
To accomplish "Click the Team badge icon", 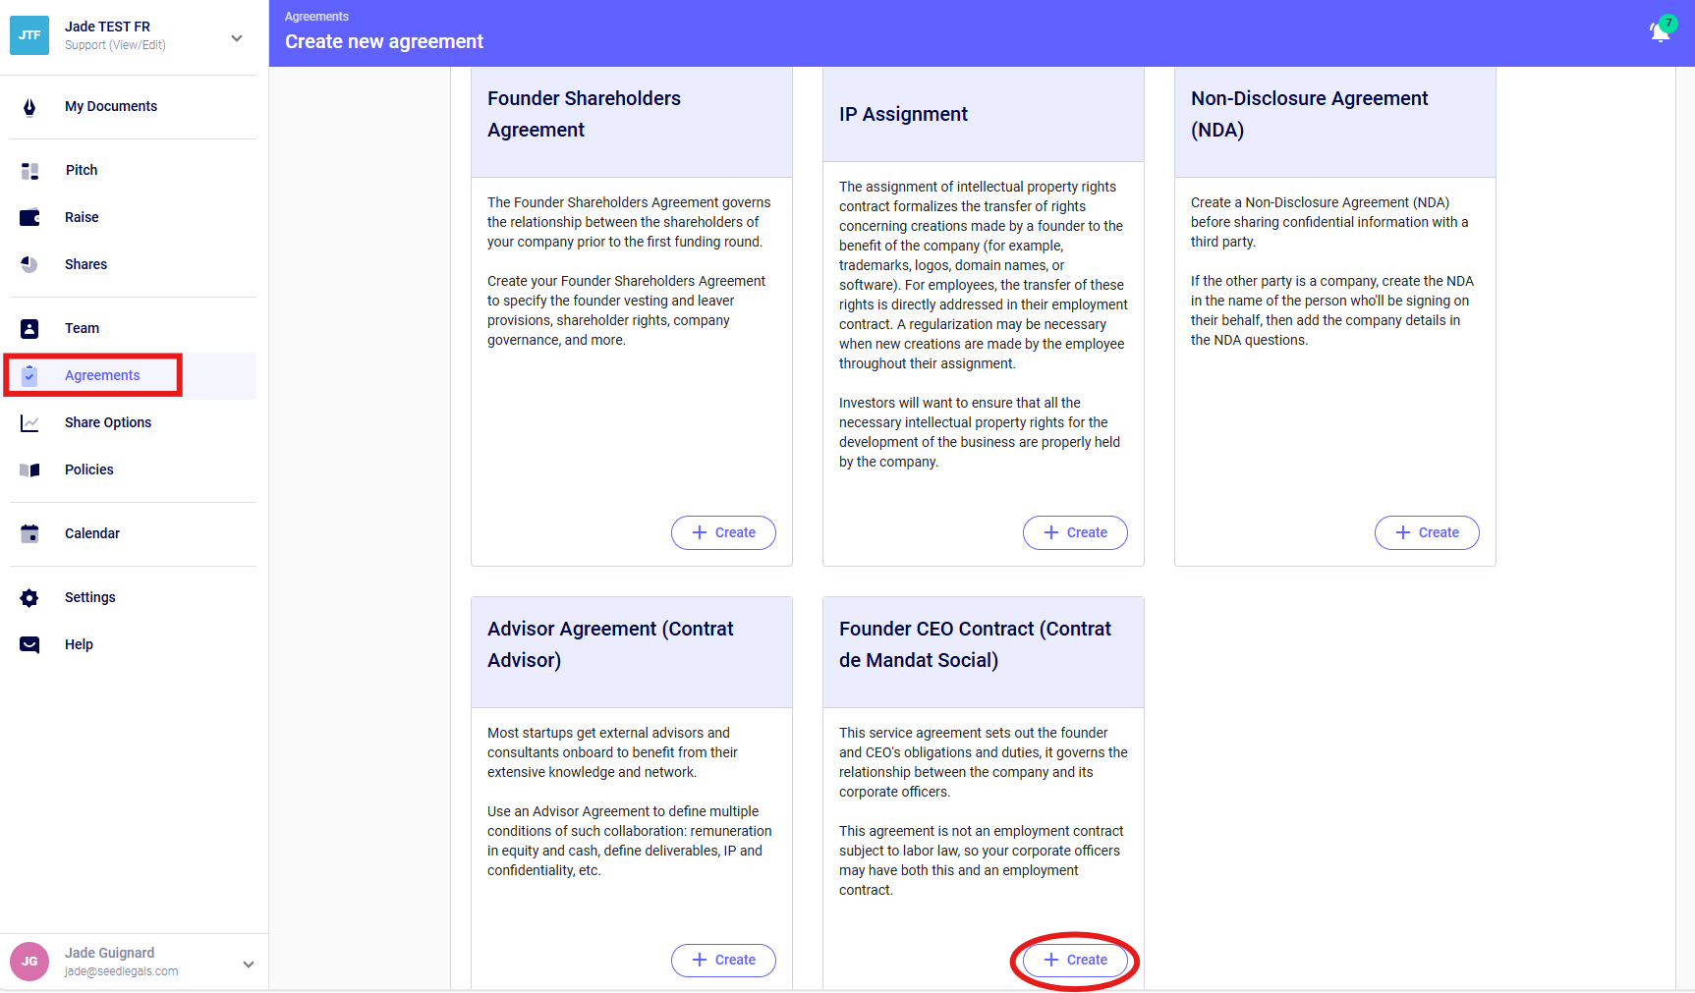I will (29, 329).
